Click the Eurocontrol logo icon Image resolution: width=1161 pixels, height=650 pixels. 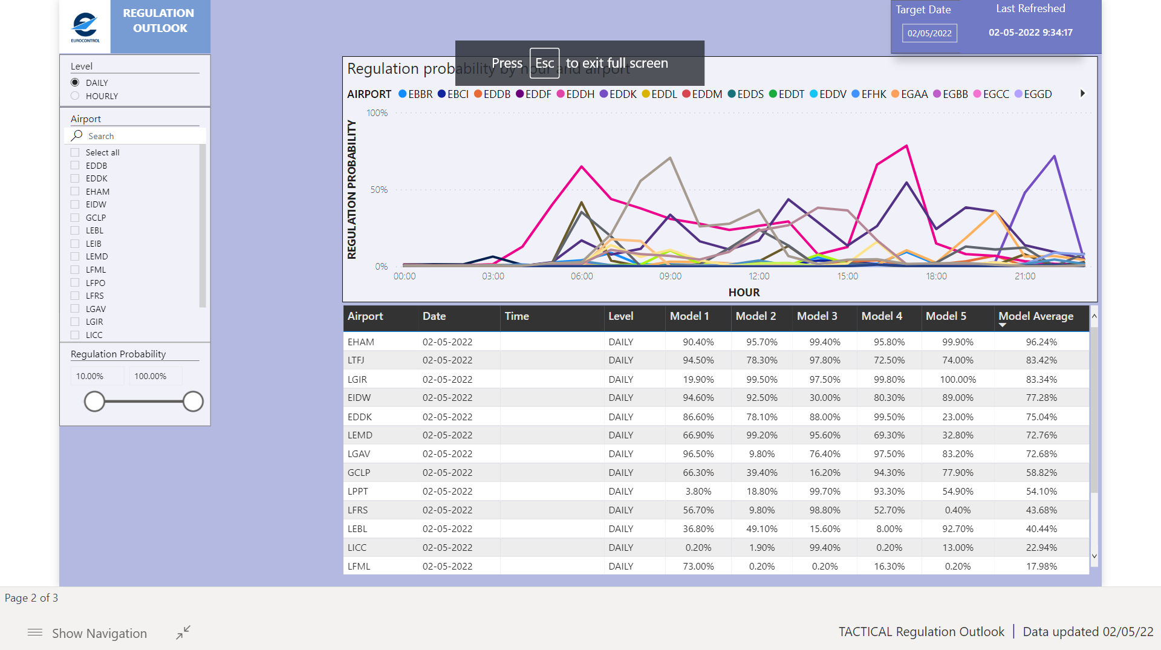[x=85, y=27]
